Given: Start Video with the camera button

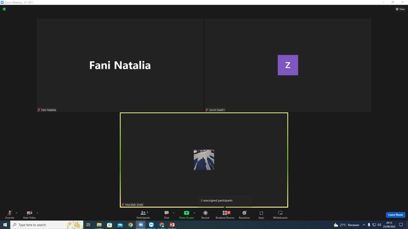Looking at the screenshot, I should pyautogui.click(x=29, y=214).
